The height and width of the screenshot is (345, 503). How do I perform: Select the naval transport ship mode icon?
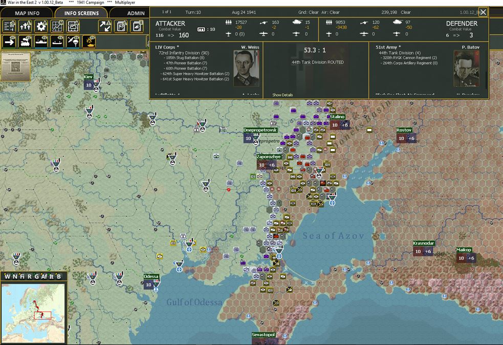coord(41,42)
